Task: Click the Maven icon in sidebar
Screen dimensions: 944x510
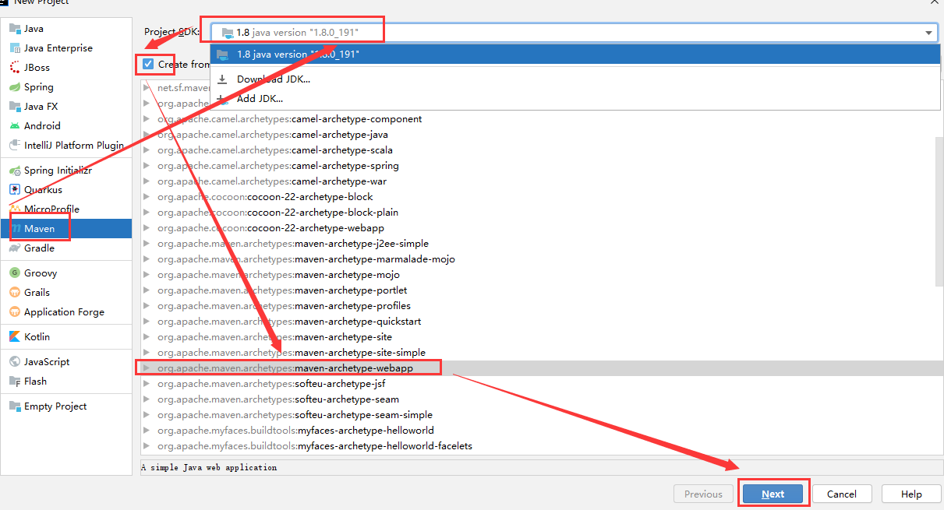Action: (x=15, y=229)
